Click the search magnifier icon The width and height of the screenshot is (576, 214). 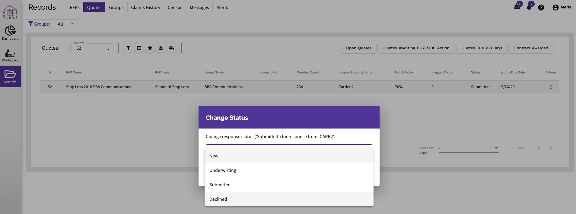[107, 48]
